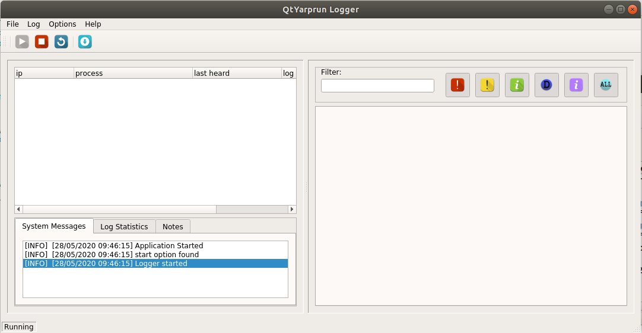Screen dimensions: 642x333
Task: Enable the ALL messages filter button
Action: pos(606,85)
